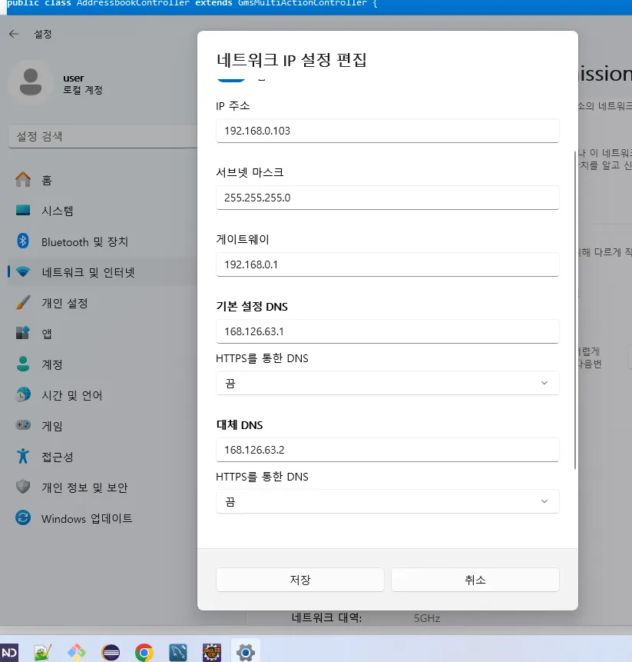Click the IP 주소 field with 192.168.0.103

coord(388,131)
